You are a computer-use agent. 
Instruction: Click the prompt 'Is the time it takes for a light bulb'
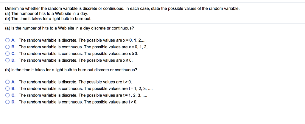71,70
